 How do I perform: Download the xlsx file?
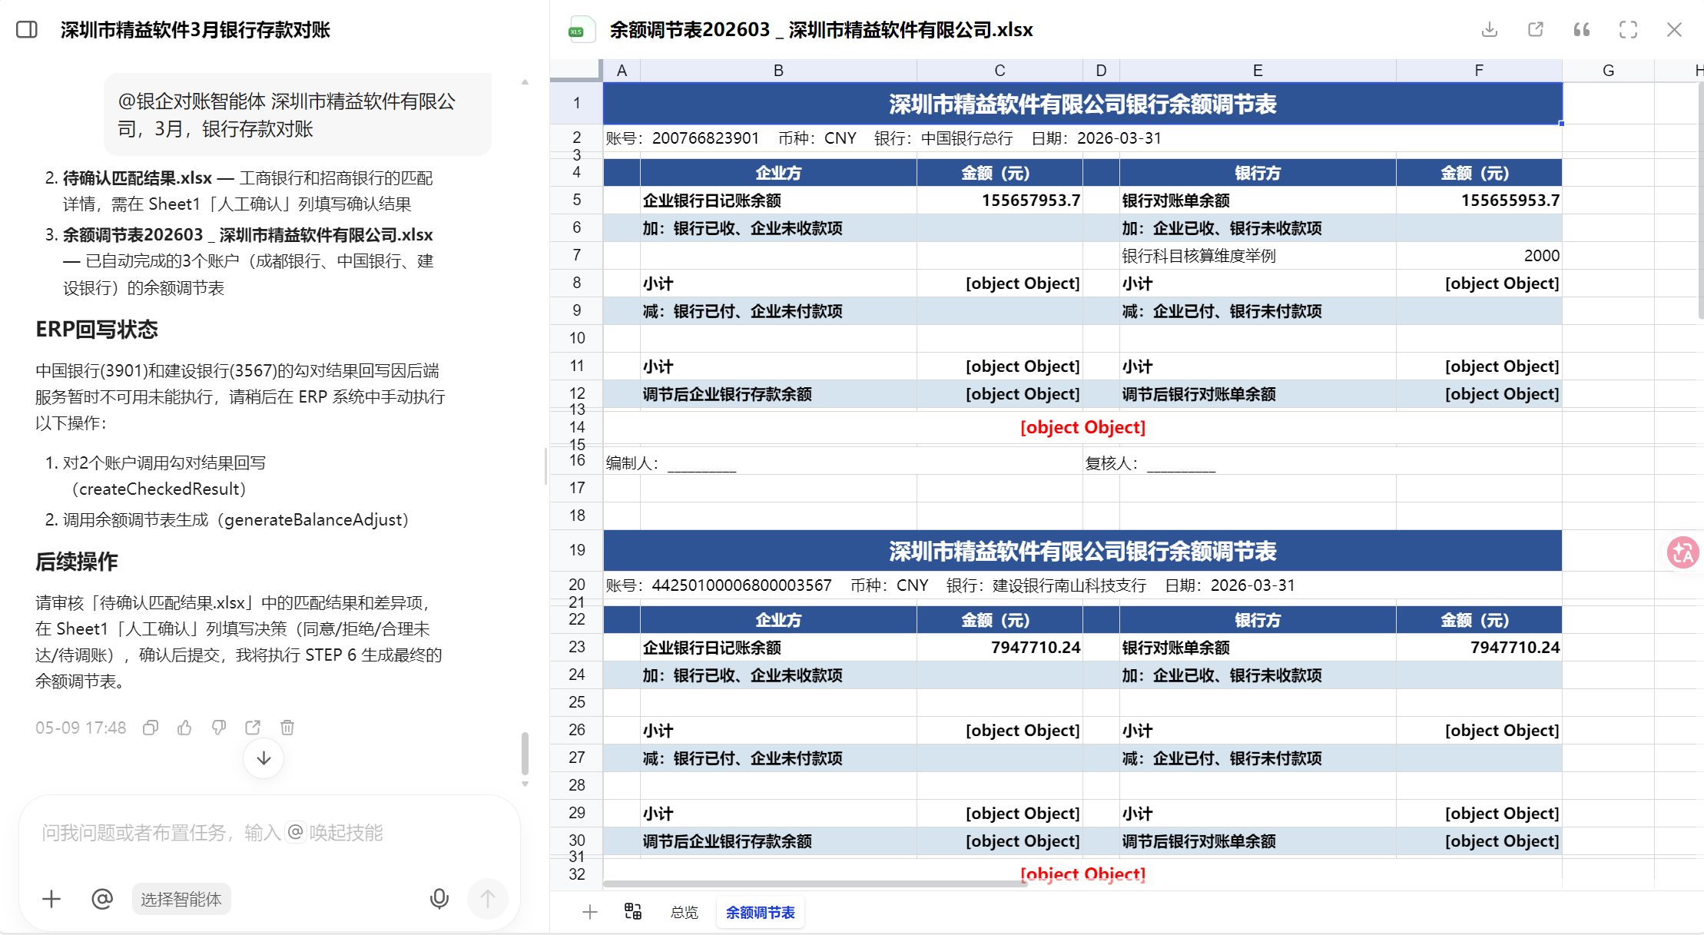pyautogui.click(x=1489, y=30)
